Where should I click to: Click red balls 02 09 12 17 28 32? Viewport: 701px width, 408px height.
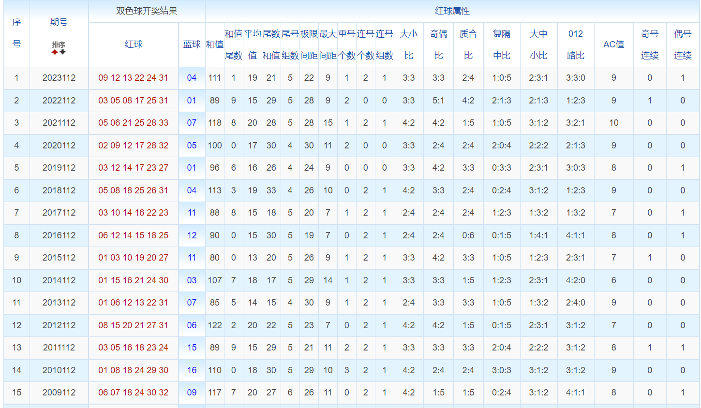pos(134,146)
